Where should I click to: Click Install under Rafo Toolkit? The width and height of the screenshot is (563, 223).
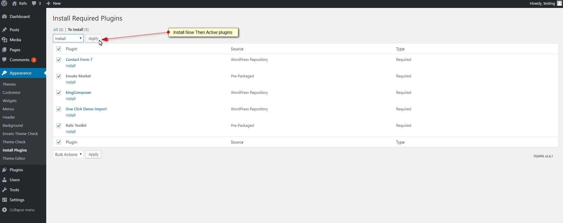[x=71, y=132]
